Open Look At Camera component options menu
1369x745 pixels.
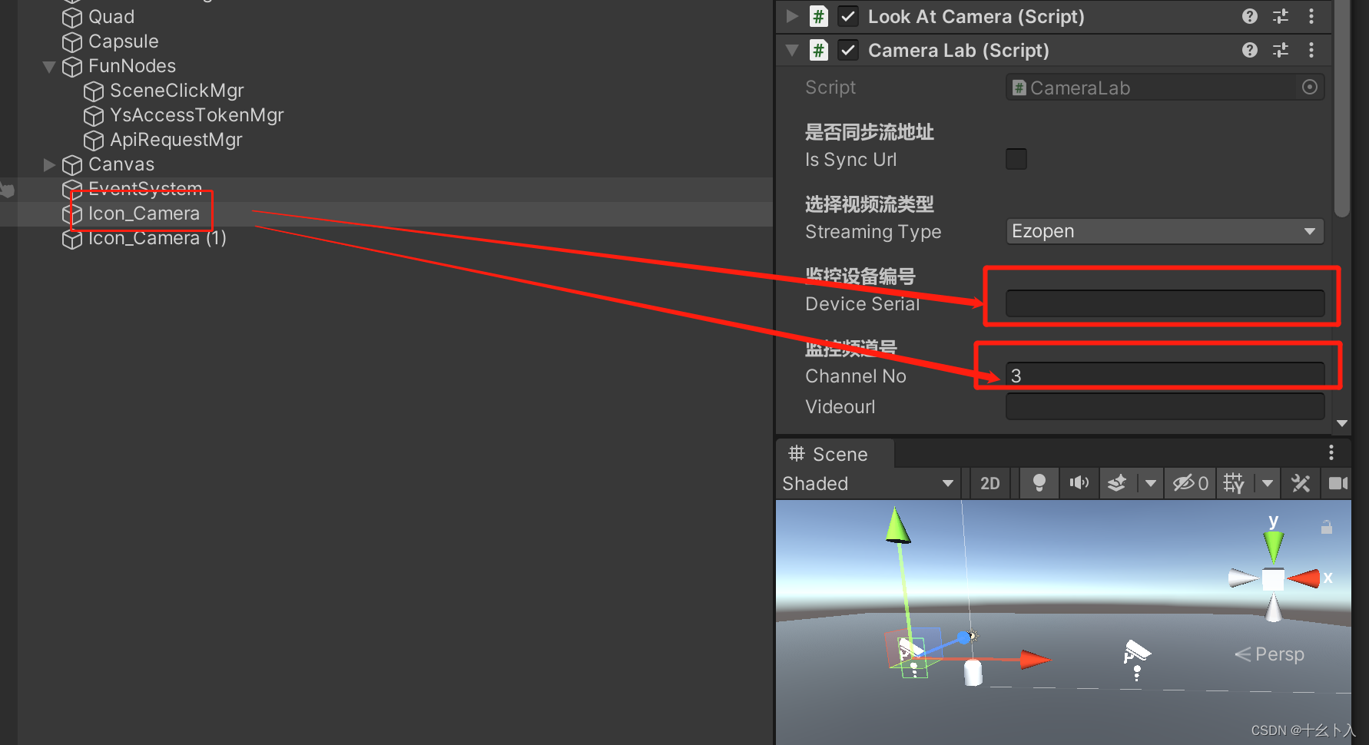pos(1311,16)
